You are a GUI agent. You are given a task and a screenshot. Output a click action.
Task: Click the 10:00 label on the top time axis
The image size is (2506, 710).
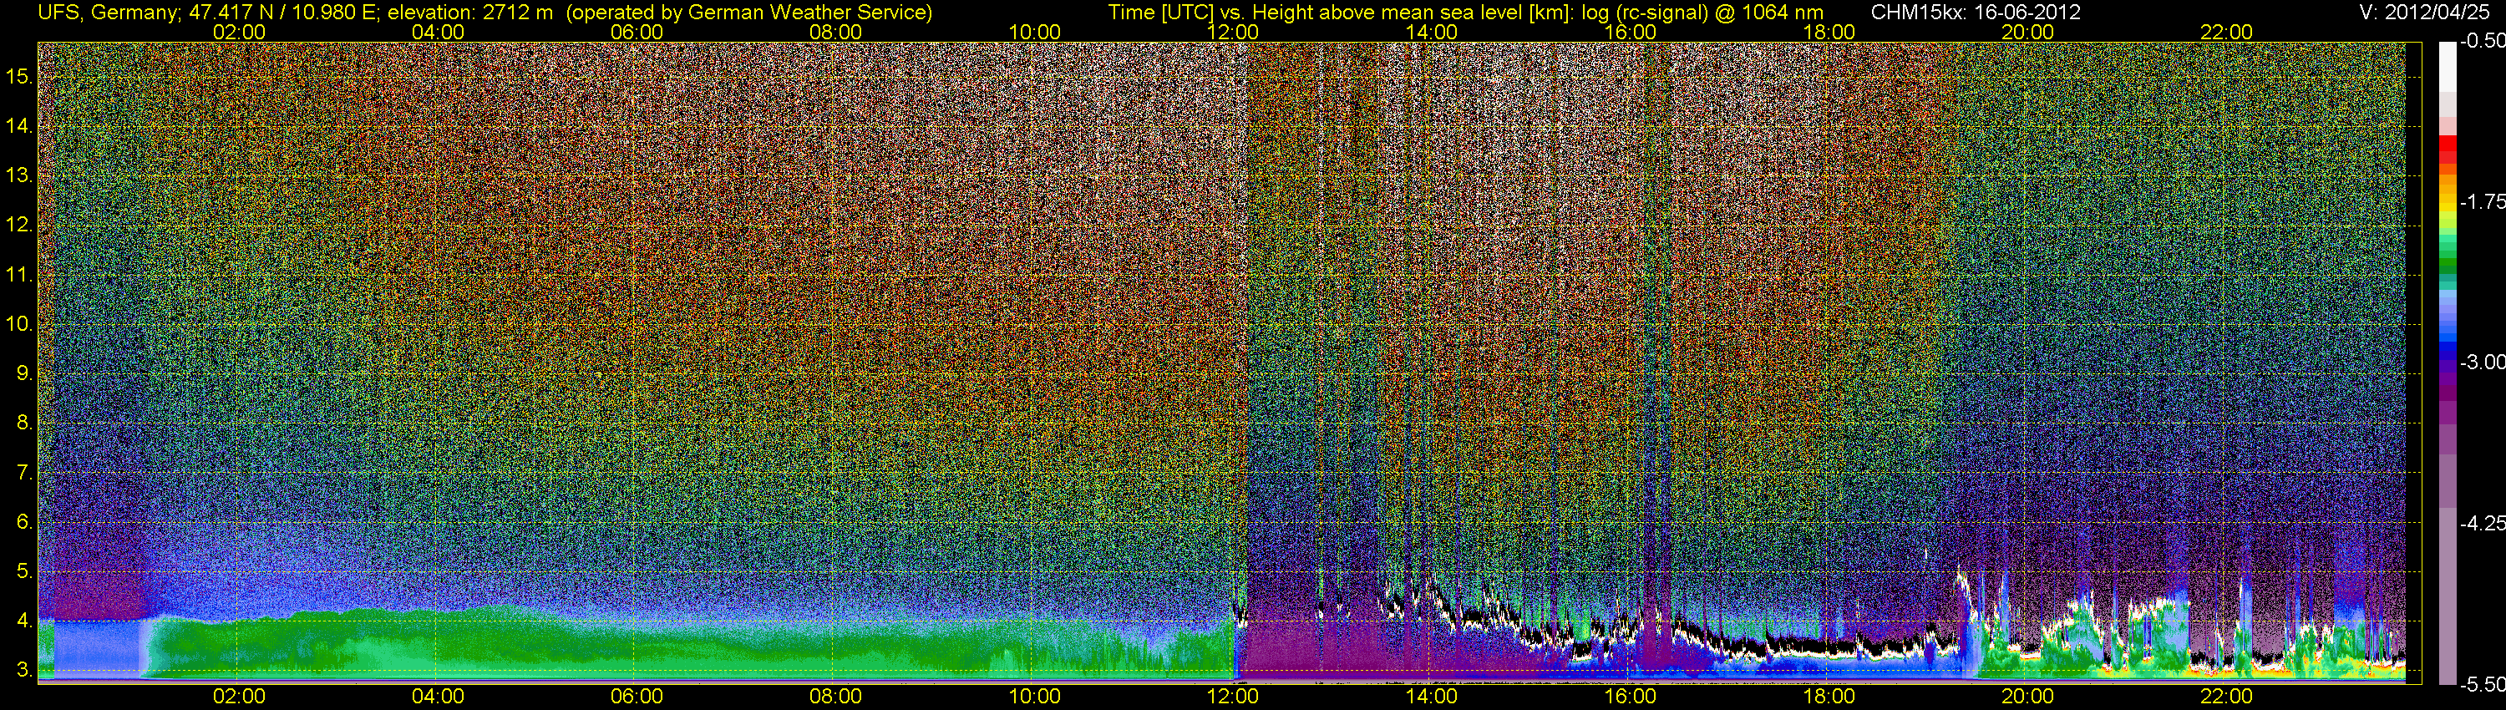coord(1034,32)
